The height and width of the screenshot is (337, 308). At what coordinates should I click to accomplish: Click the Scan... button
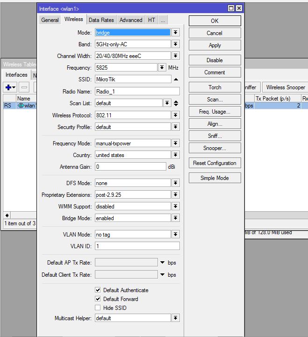click(x=215, y=100)
